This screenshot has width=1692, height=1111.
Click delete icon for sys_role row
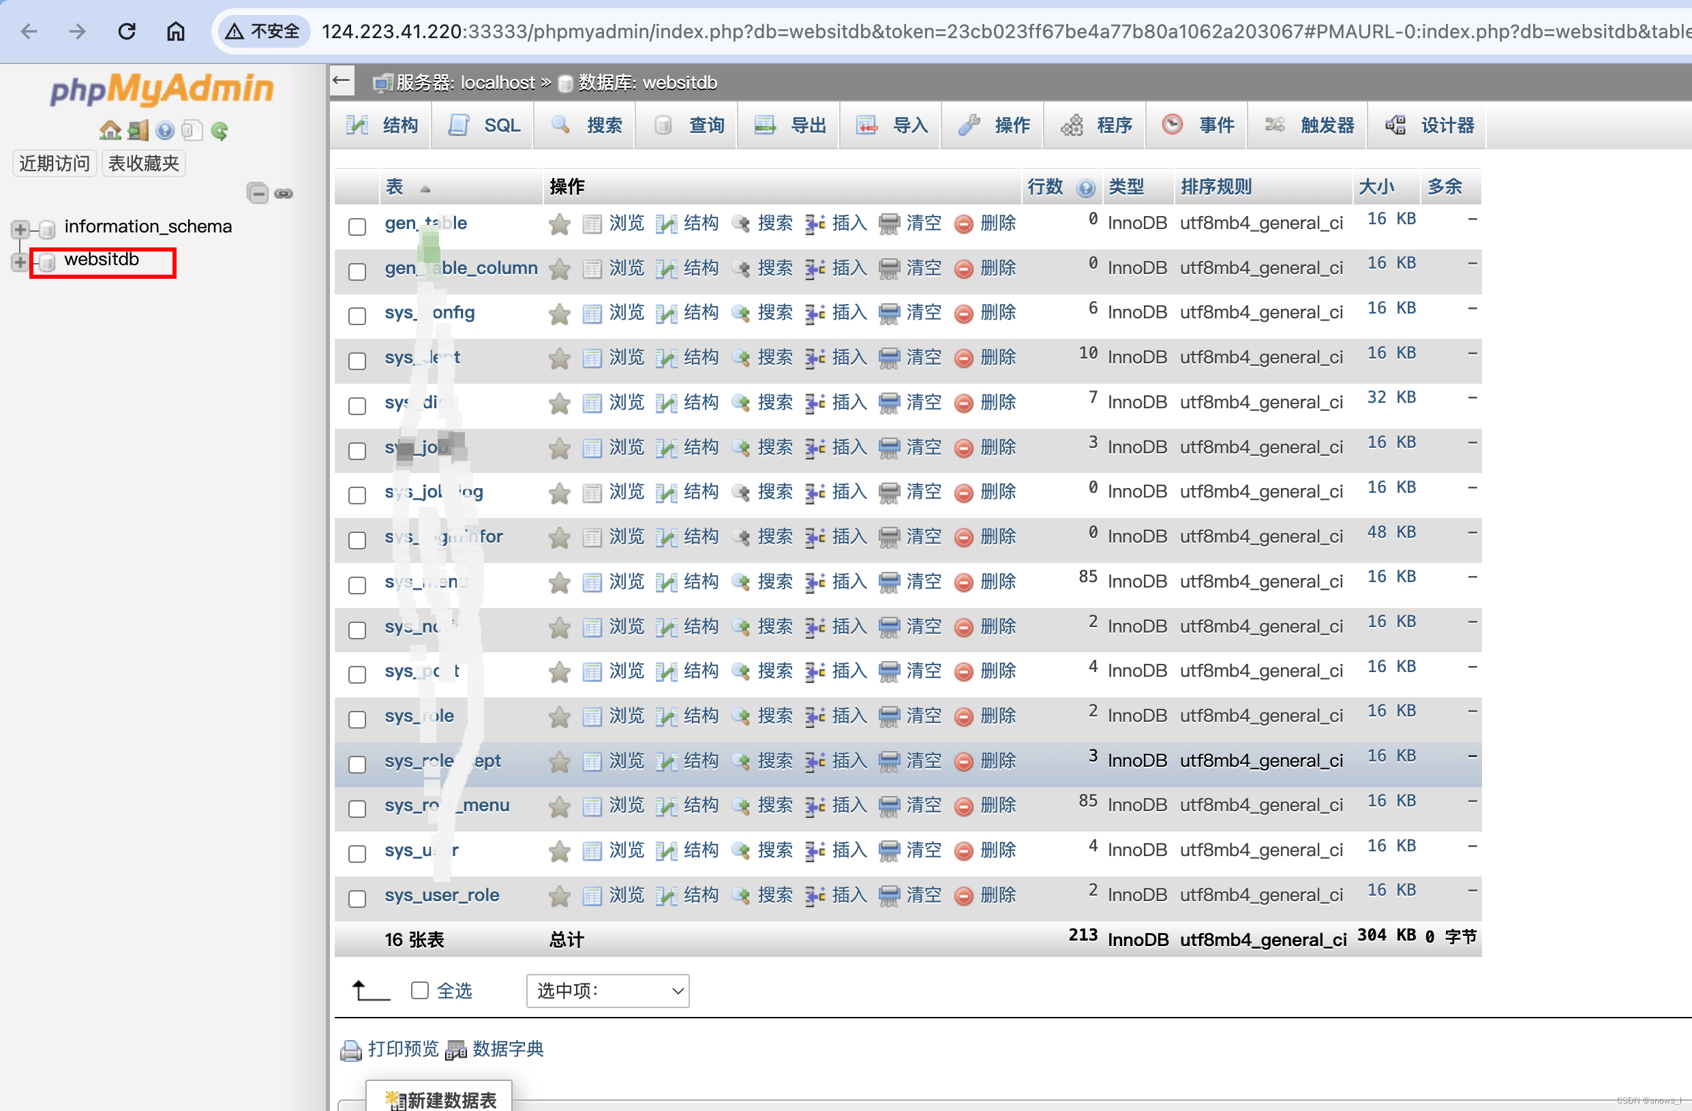(x=963, y=717)
